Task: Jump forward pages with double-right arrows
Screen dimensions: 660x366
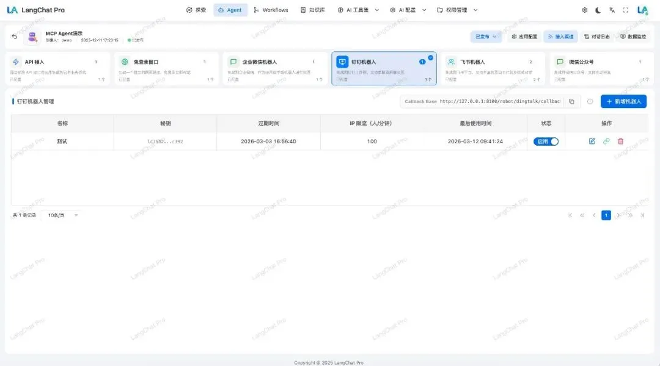Action: [x=630, y=215]
